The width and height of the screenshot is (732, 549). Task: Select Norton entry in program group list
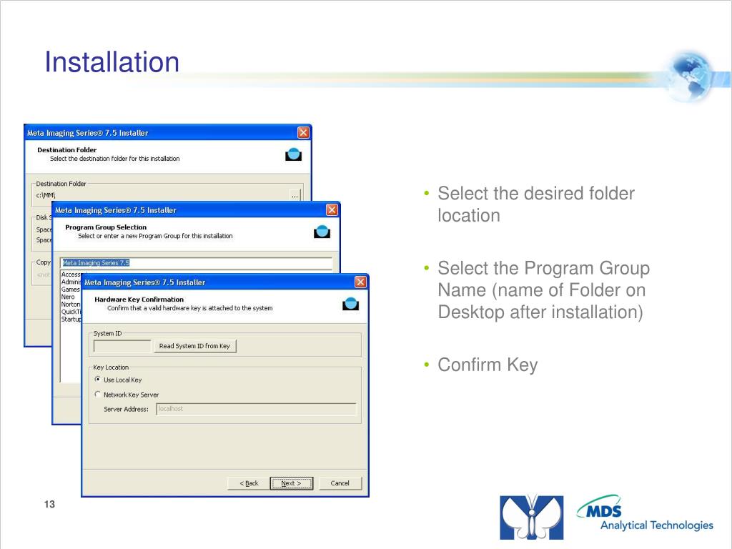pos(71,305)
